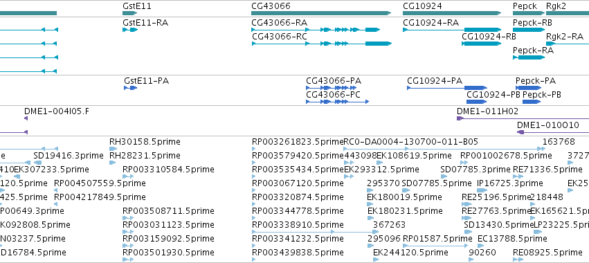
Task: Click the CG43066 gene span bar
Action: tap(321, 13)
